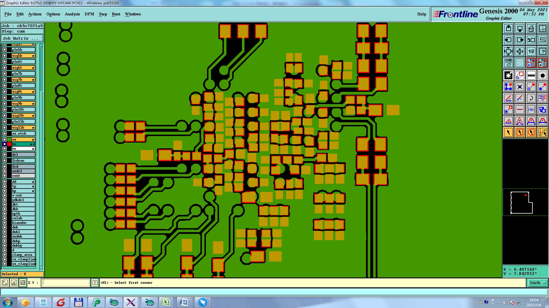Click the bs layer red color swatch
The height and width of the screenshot is (308, 549).
coord(9,144)
